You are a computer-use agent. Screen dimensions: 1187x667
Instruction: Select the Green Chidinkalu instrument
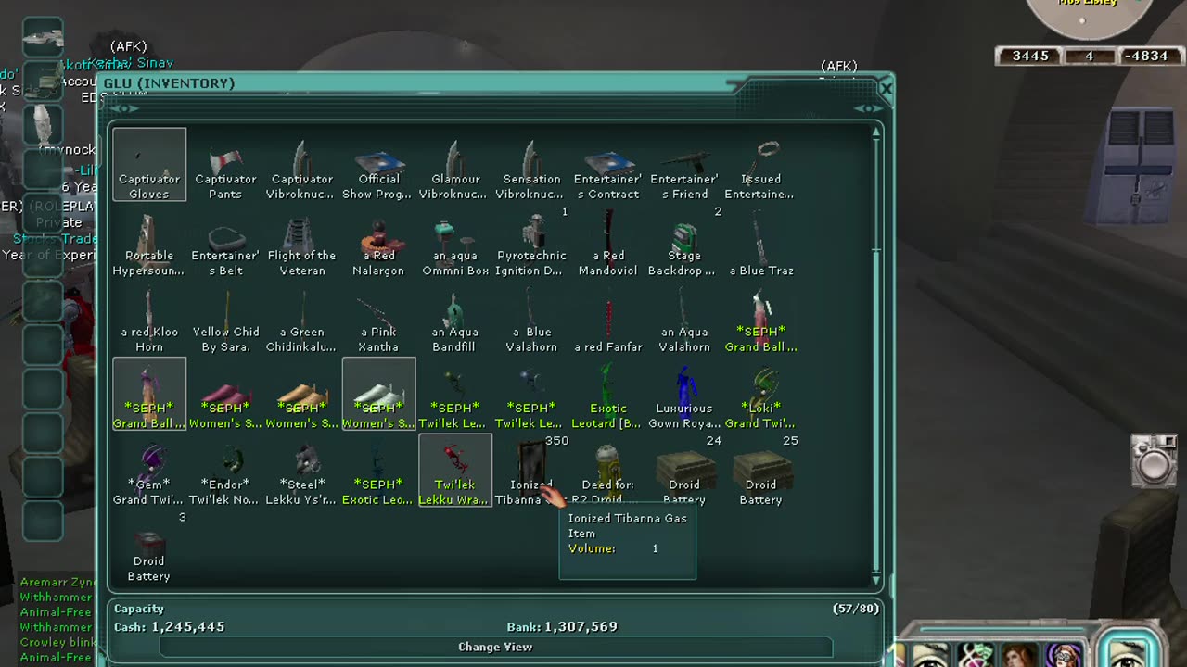point(301,318)
